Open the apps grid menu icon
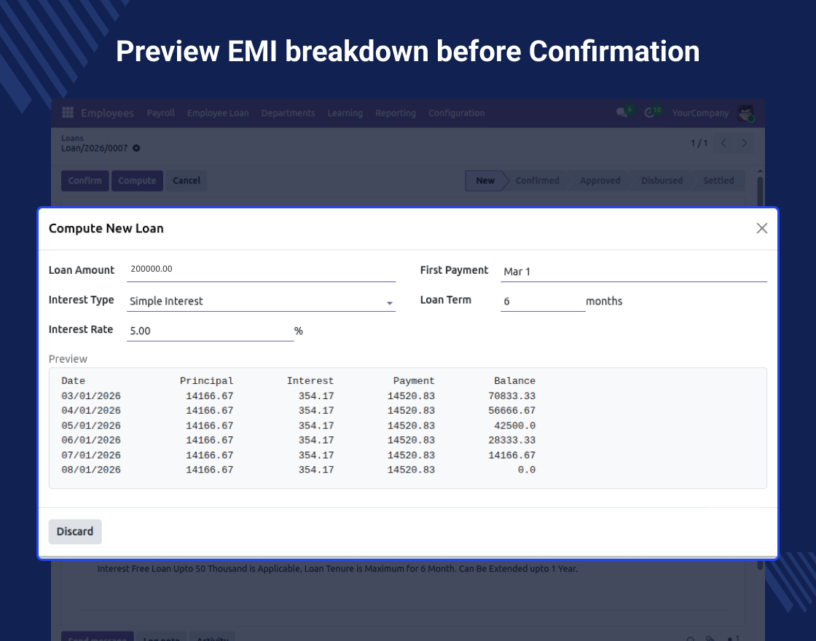Viewport: 816px width, 641px height. click(68, 112)
